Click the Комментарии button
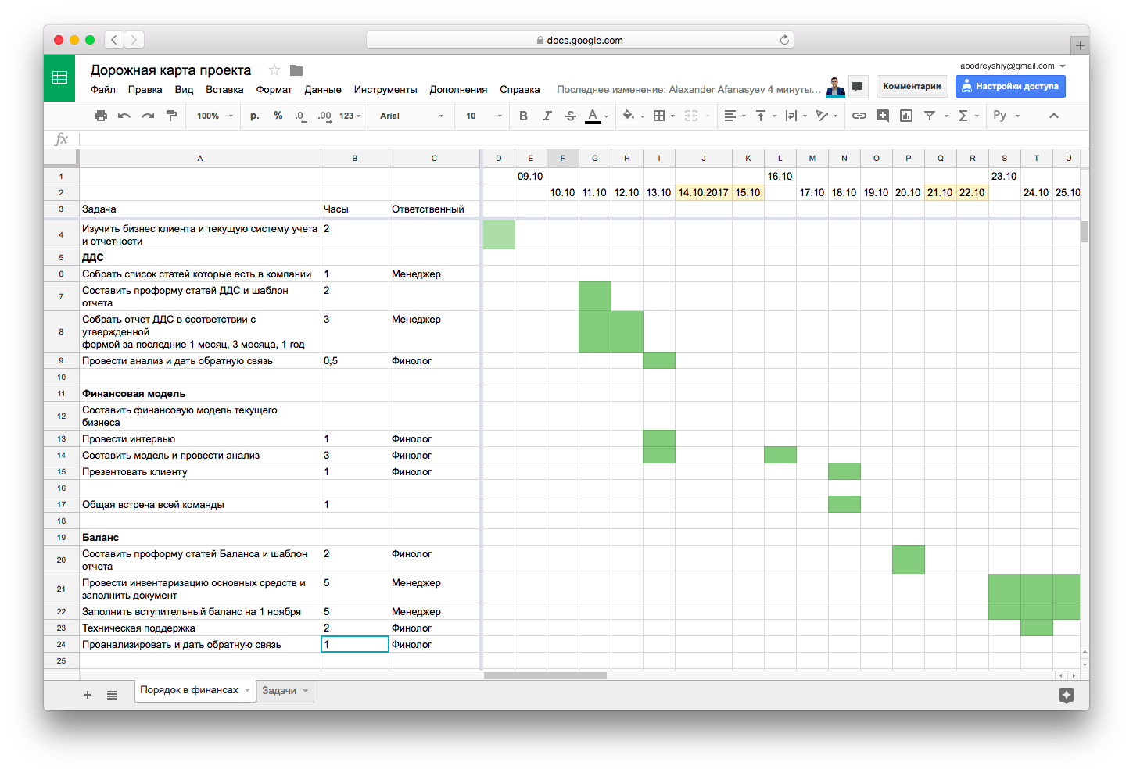 tap(912, 86)
